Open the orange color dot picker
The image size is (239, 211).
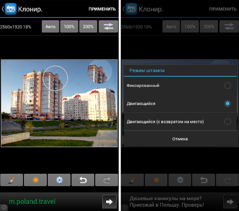click(x=35, y=180)
